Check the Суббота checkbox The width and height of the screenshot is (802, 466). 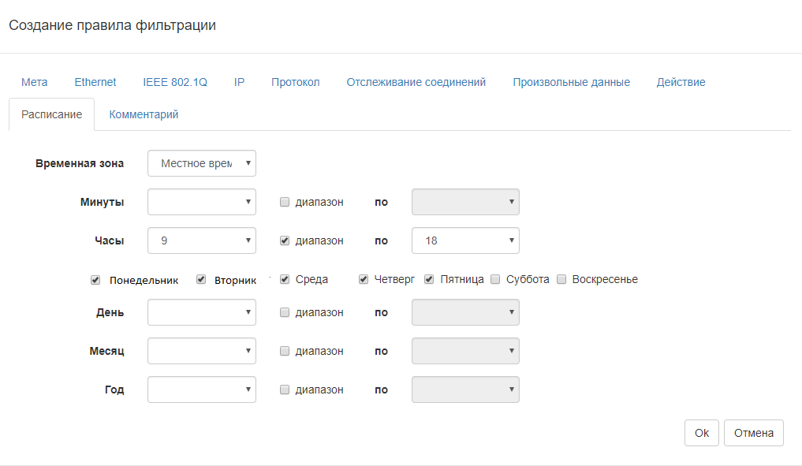coord(495,279)
